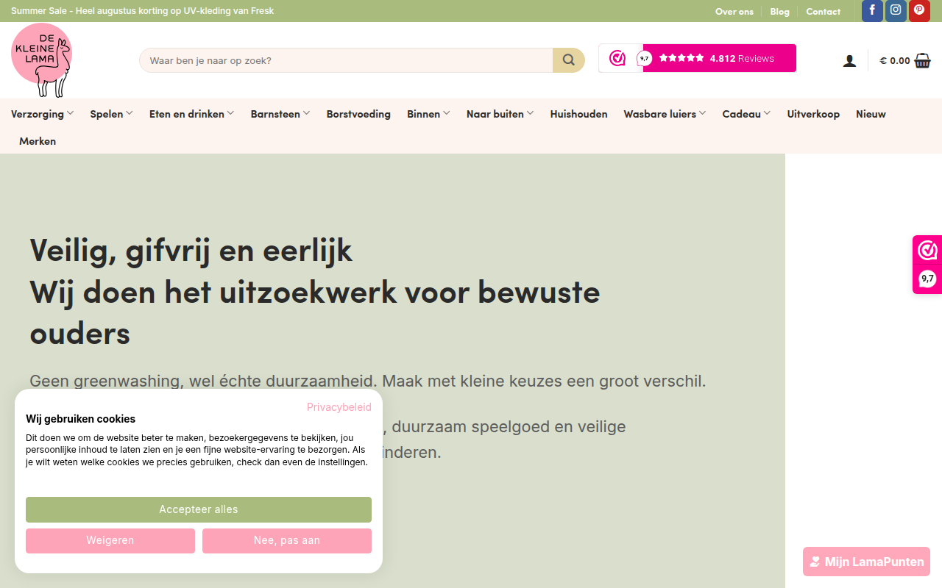Click the 9,7 score bubble in the header
Image resolution: width=942 pixels, height=588 pixels.
click(644, 58)
